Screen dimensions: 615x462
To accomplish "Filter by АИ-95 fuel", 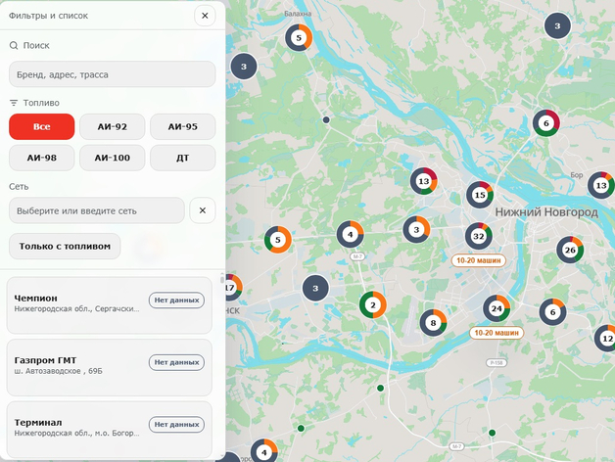I will (x=183, y=126).
